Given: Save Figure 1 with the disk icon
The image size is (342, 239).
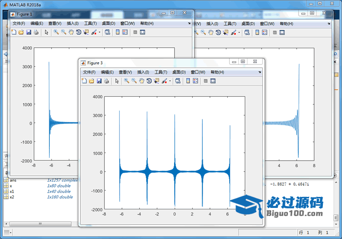Looking at the screenshot, I should pos(29,32).
